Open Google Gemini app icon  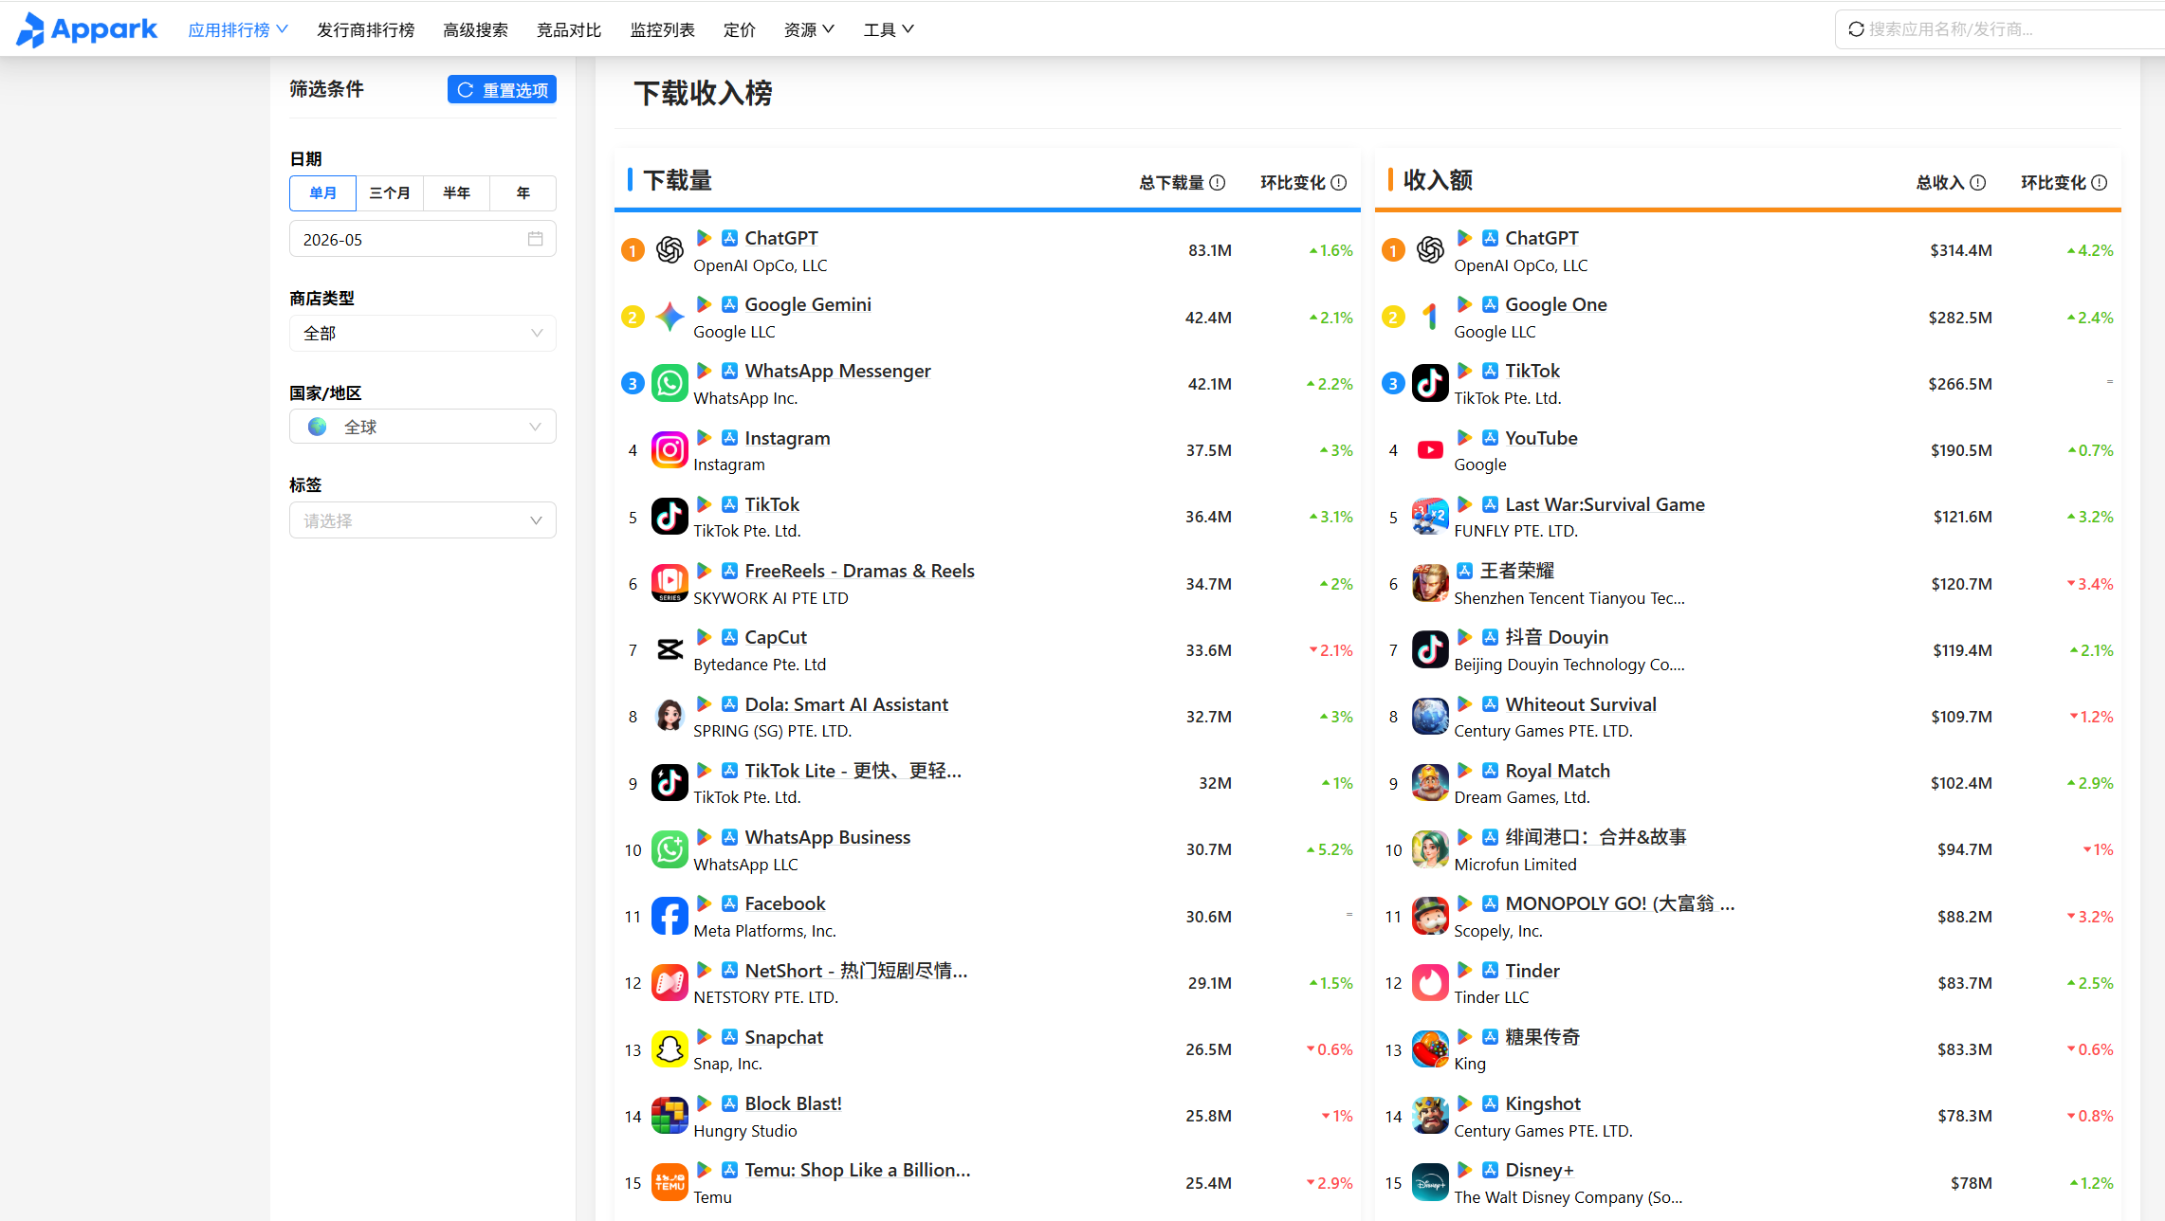[670, 317]
